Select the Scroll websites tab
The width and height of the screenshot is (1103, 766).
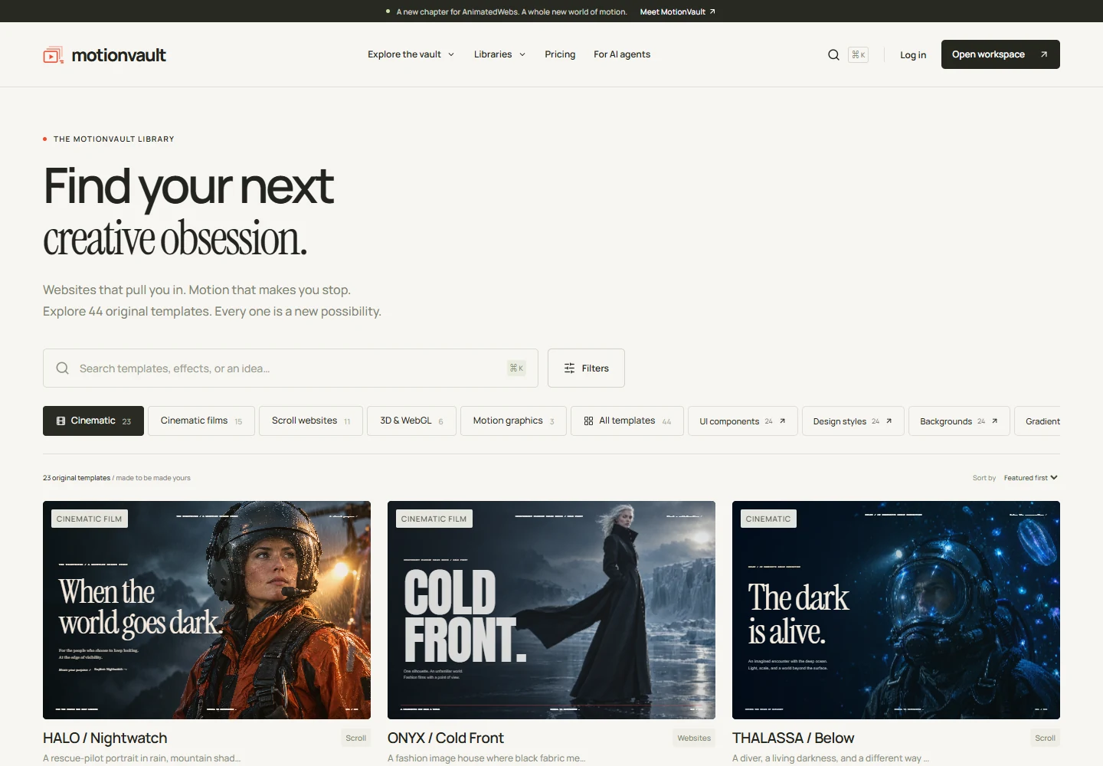pyautogui.click(x=311, y=421)
